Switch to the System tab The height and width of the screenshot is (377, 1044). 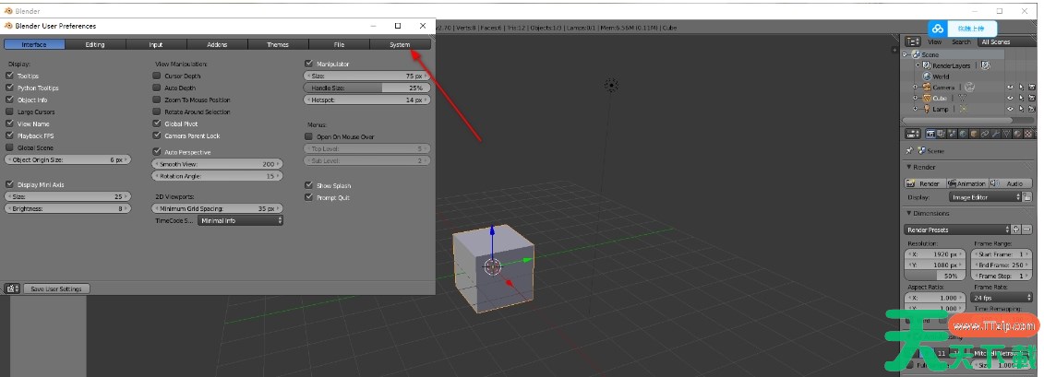click(x=400, y=44)
